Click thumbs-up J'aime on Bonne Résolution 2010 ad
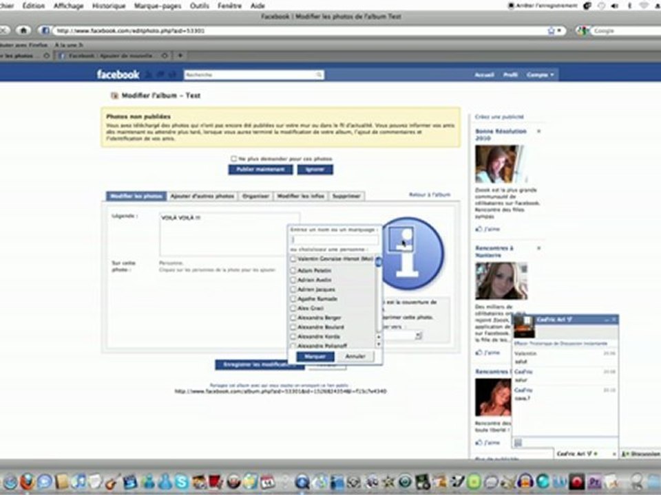The width and height of the screenshot is (661, 495). 487,229
